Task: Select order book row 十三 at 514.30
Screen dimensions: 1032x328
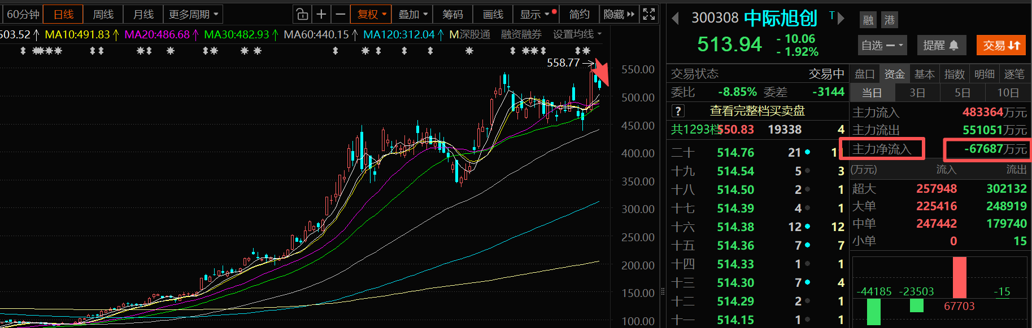Action: [x=757, y=283]
